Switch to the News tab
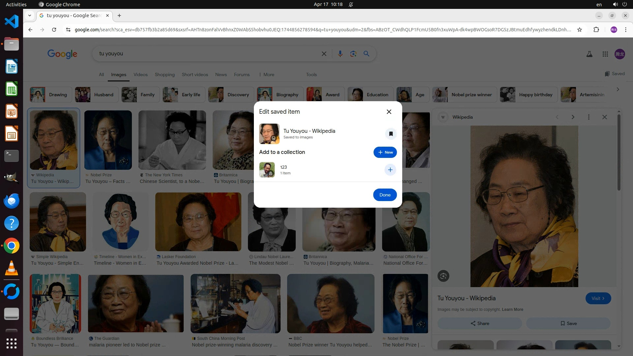Image resolution: width=633 pixels, height=356 pixels. (x=221, y=74)
